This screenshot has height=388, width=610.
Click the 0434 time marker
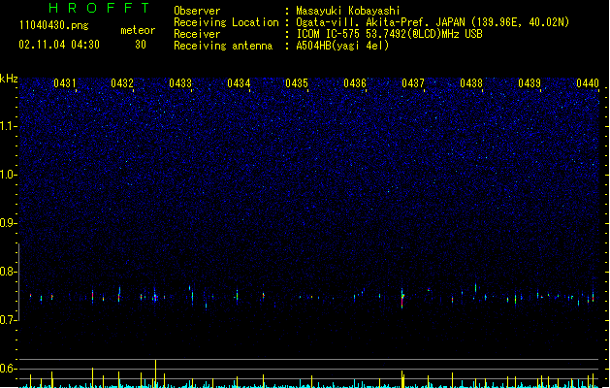(239, 83)
